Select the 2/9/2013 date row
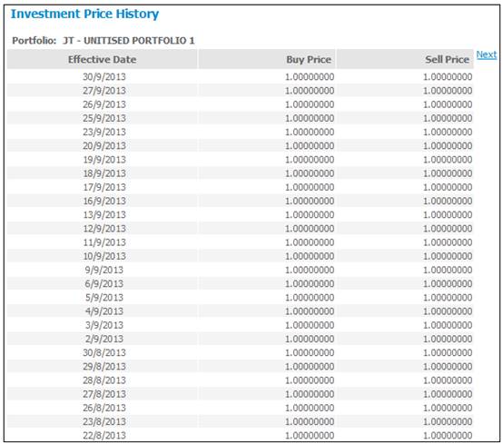The height and width of the screenshot is (444, 503). tap(240, 339)
